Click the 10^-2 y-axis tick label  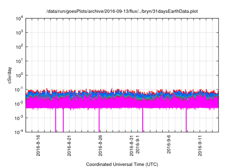[19, 104]
